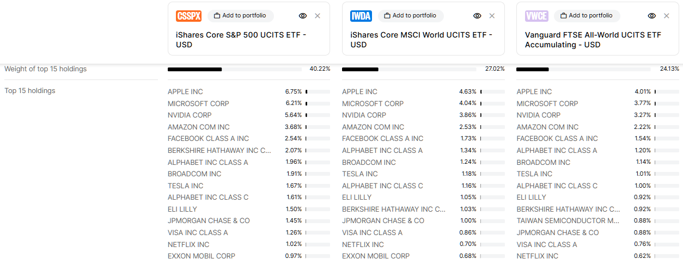Select the Top 15 holdings row label
This screenshot has width=683, height=265.
tap(30, 91)
